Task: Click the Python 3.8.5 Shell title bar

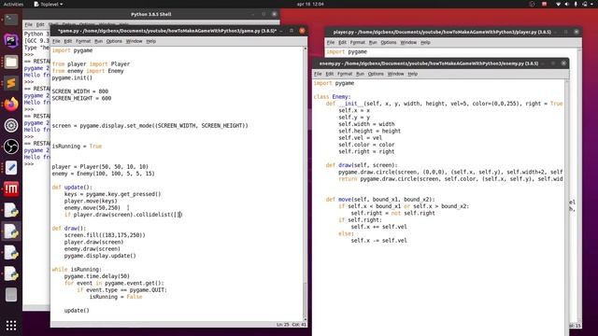Action: (x=151, y=15)
